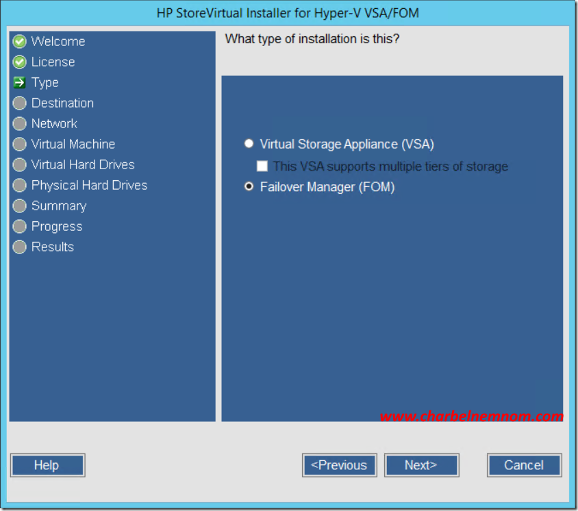Proceed with the Next button
Viewport: 578px width, 511px height.
pos(421,465)
